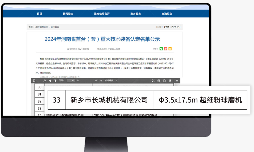Click the 政府信息公开 breadcrumb link
This screenshot has height=152, width=254.
click(x=42, y=27)
